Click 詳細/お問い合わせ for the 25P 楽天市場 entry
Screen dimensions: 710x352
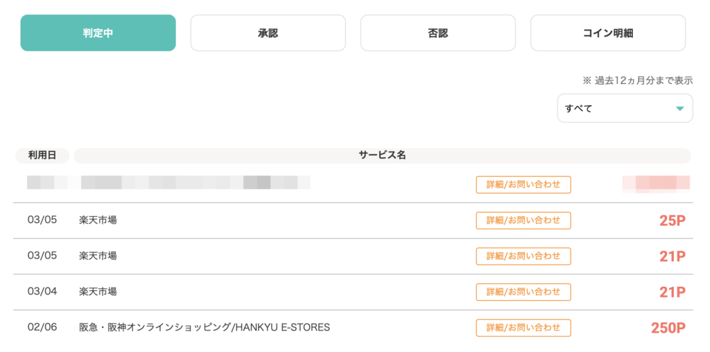523,220
